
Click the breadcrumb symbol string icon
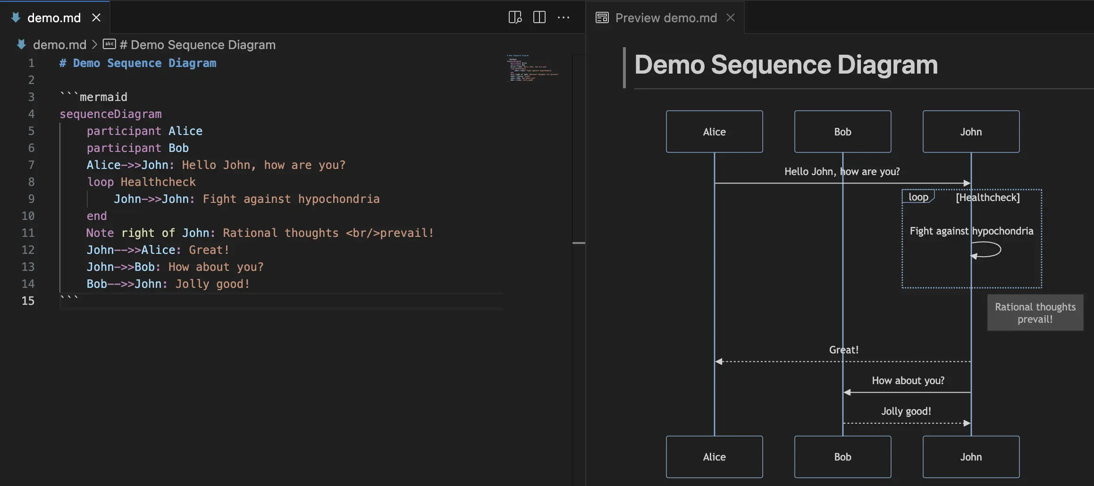point(109,44)
